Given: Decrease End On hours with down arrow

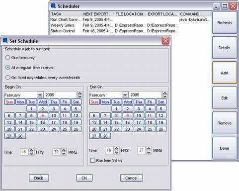Looking at the screenshot, I should [x=117, y=152].
